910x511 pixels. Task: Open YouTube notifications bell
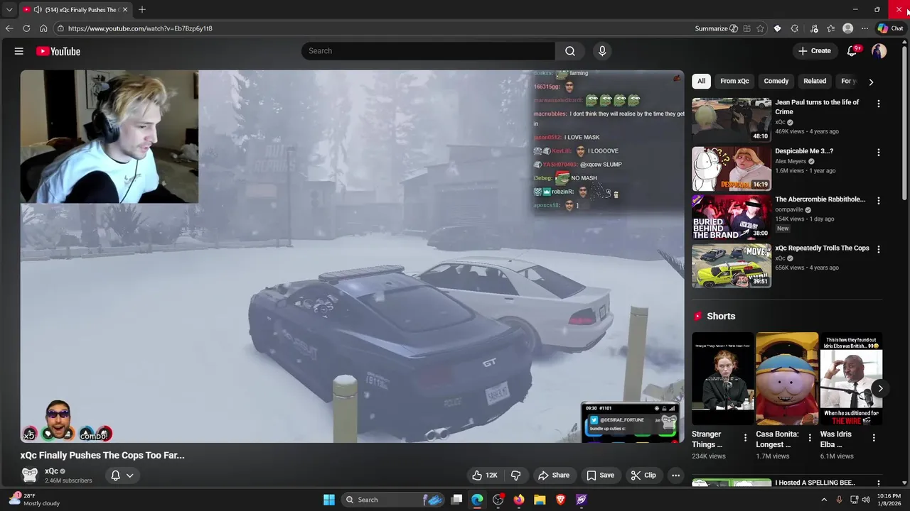coord(852,51)
